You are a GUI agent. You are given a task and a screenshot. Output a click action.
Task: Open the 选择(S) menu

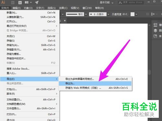click(52, 8)
